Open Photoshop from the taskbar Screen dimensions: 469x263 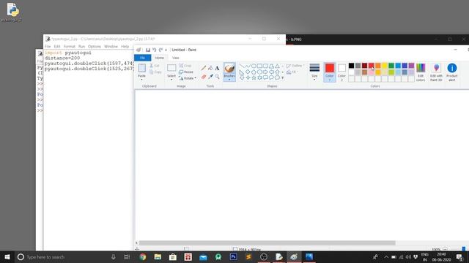pos(233,257)
